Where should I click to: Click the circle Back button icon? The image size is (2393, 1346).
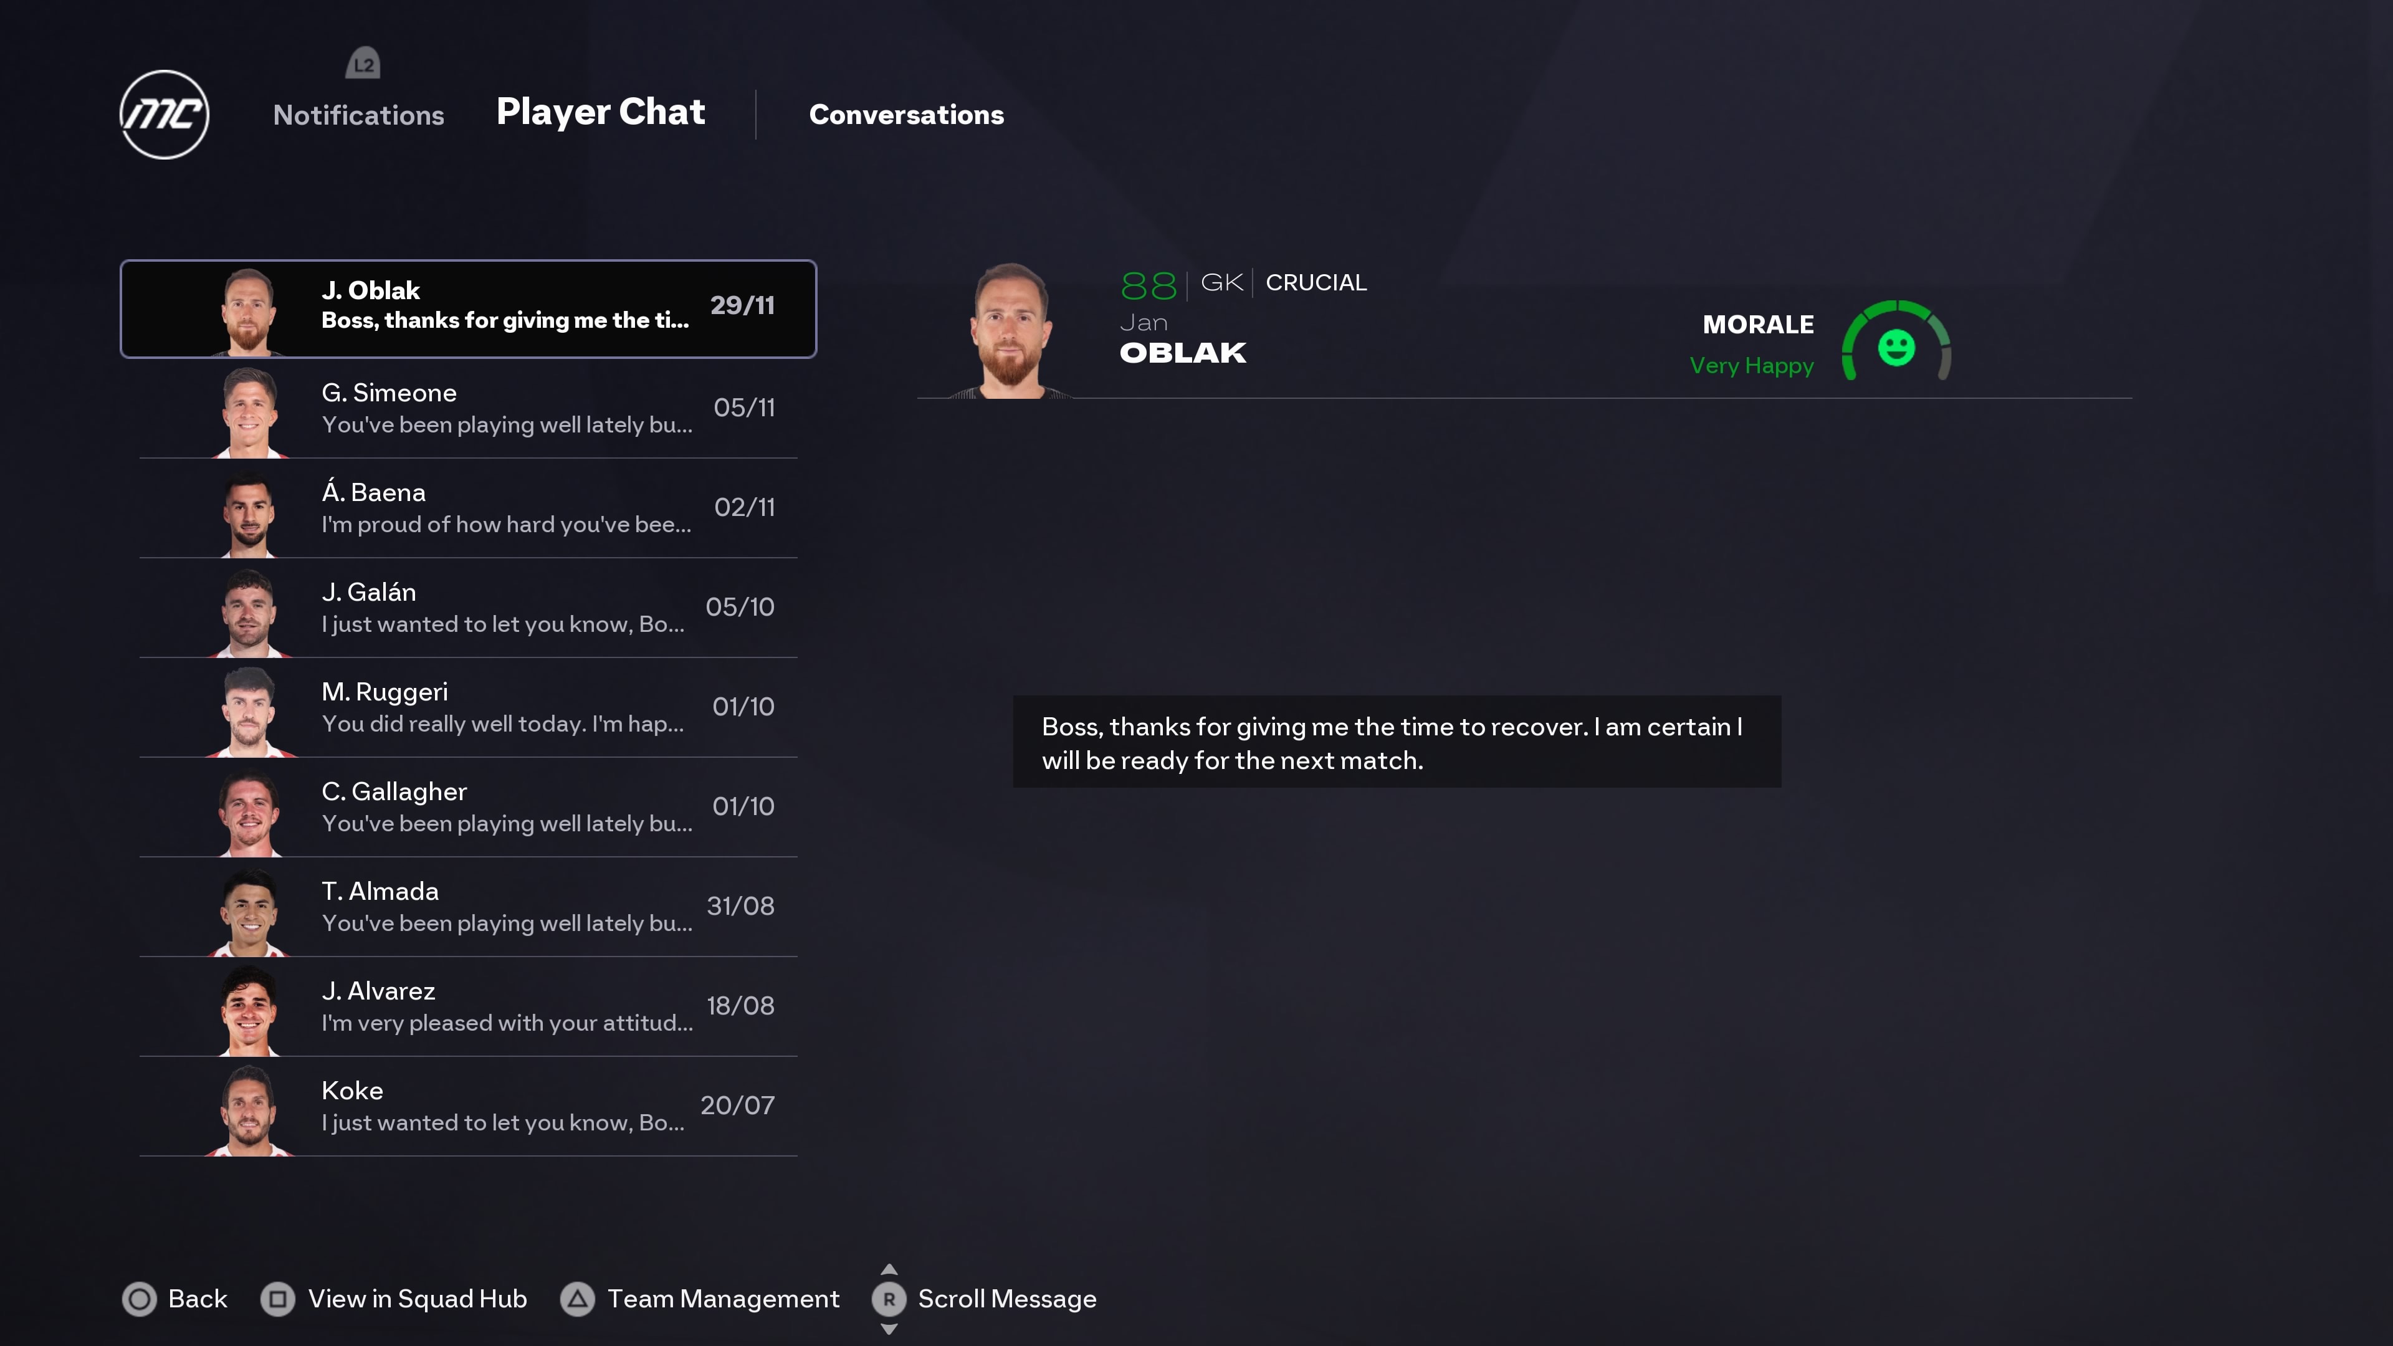tap(140, 1299)
